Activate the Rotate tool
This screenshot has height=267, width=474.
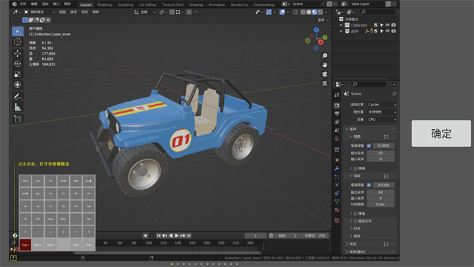[18, 64]
